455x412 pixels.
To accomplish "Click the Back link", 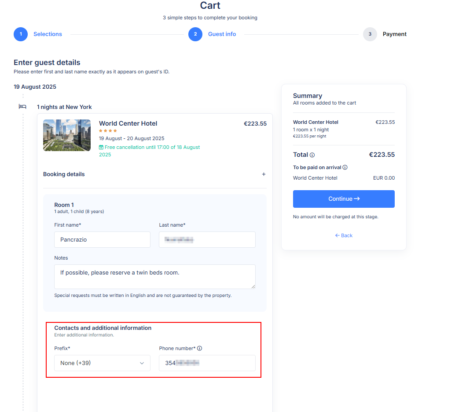I will coord(344,235).
